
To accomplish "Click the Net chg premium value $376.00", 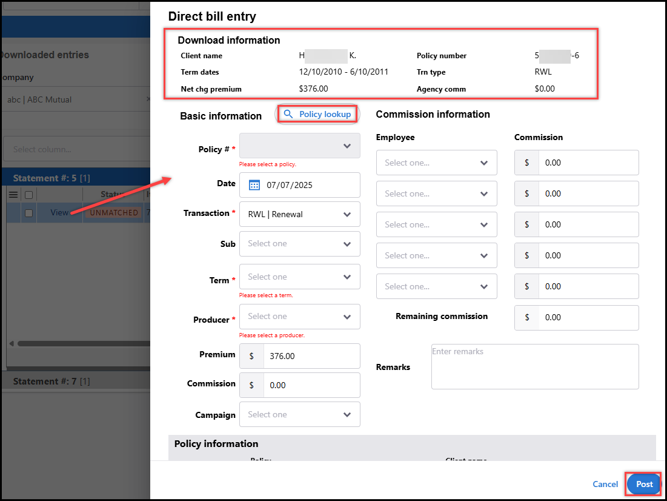I will click(313, 89).
